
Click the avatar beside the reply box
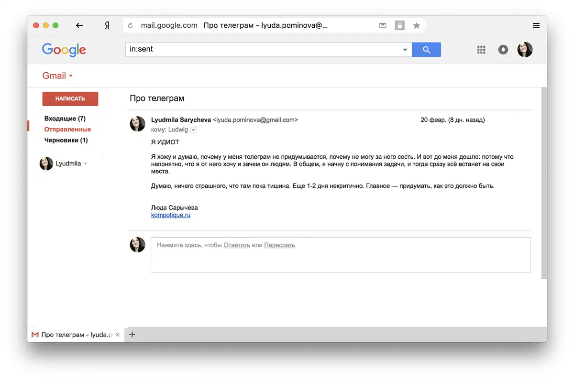tap(138, 245)
